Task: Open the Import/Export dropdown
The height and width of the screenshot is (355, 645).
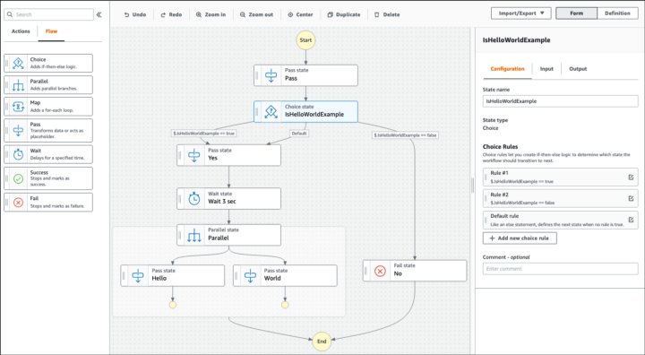Action: tap(520, 13)
